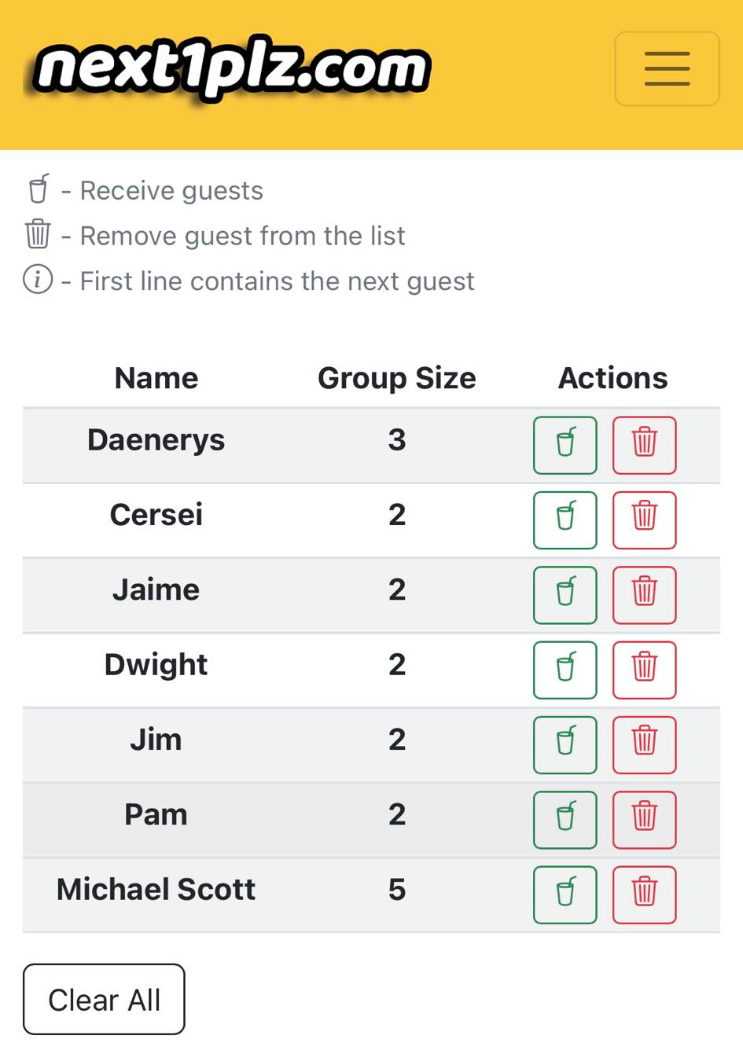Receive Dwight's group of guests
Screen dimensions: 743x1054
(565, 670)
